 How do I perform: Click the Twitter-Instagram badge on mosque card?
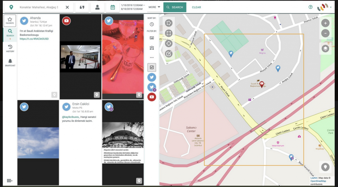(x=109, y=107)
